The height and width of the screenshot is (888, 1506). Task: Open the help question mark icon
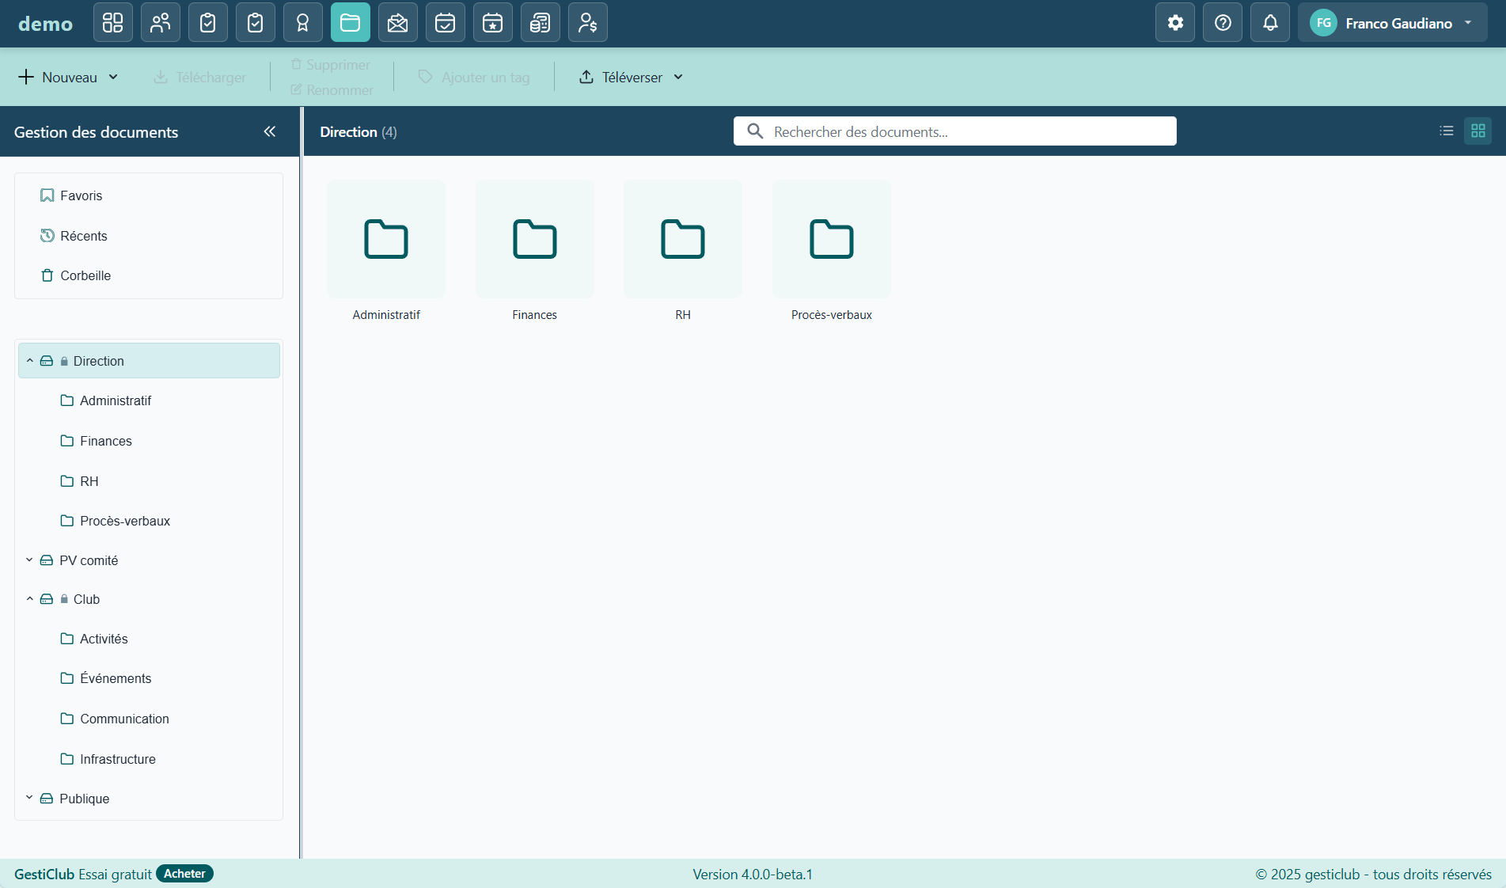(1223, 22)
